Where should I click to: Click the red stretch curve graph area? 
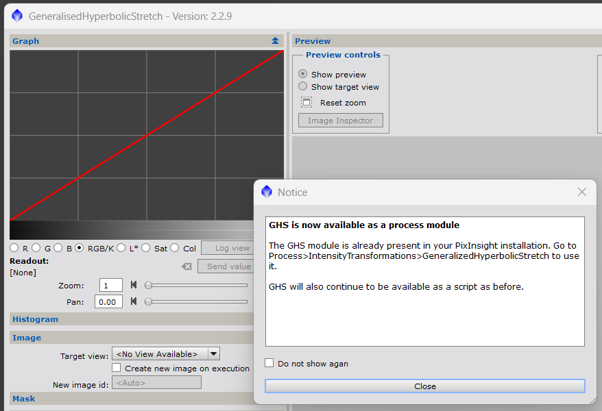[x=147, y=135]
